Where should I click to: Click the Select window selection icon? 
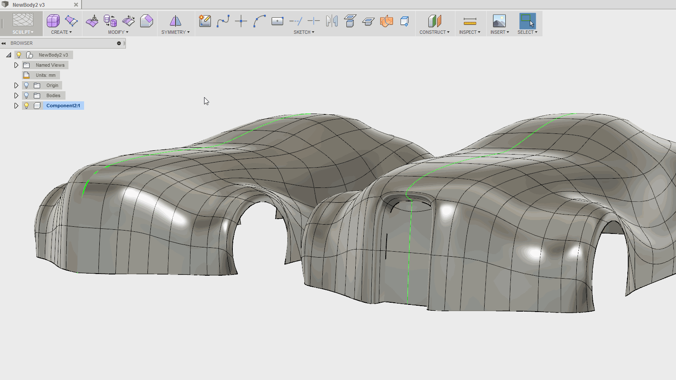click(527, 21)
